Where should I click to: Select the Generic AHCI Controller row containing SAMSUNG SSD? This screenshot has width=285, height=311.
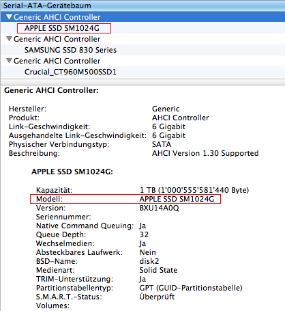[142, 39]
